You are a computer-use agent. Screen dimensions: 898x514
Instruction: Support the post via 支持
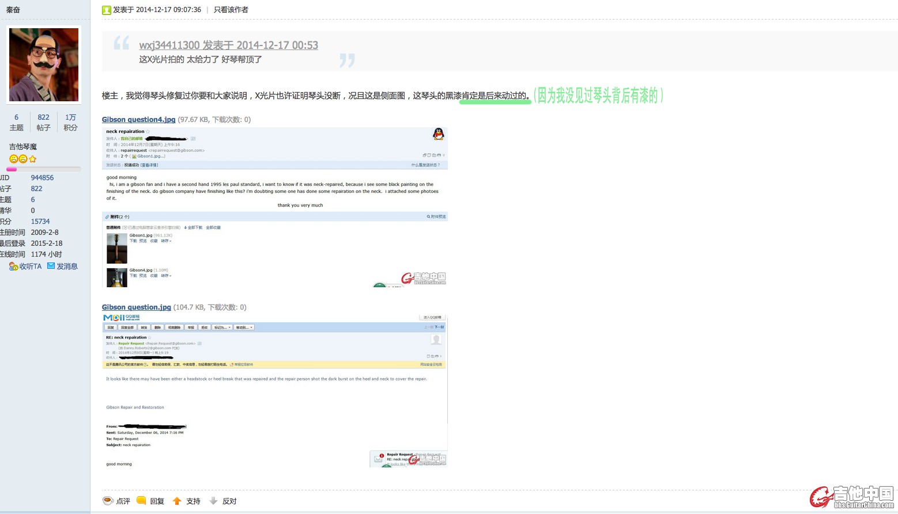(193, 501)
